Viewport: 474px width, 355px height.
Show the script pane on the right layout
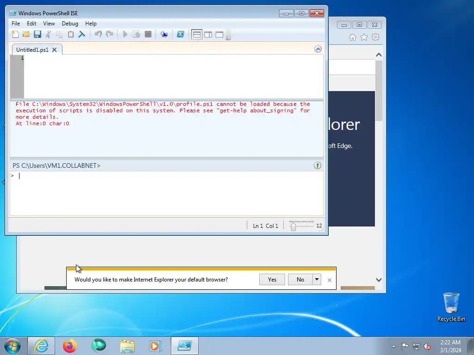point(208,34)
